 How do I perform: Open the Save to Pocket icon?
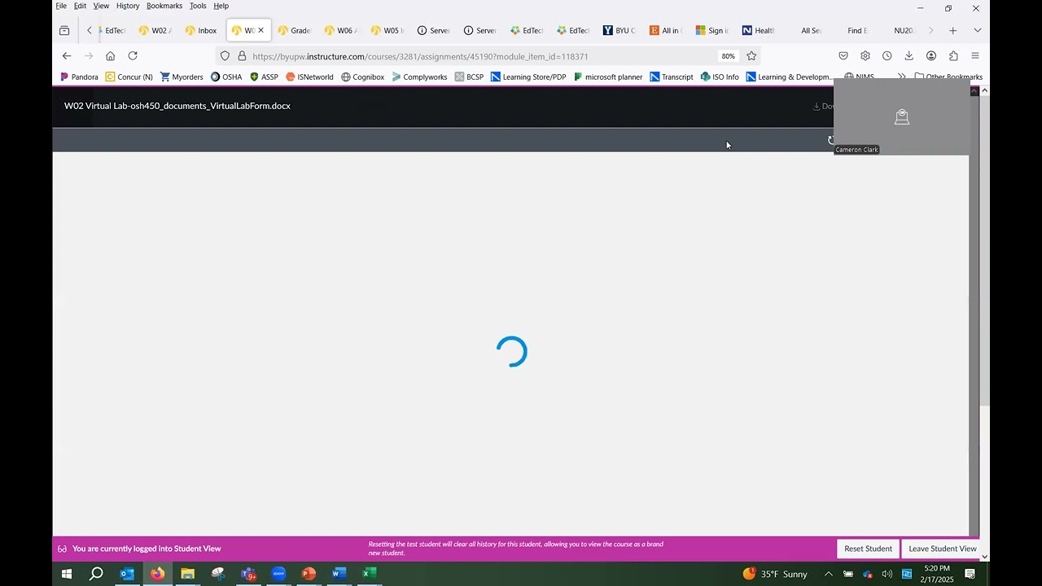pos(843,56)
